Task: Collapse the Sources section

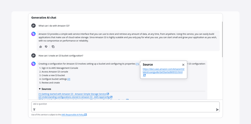Action: click(45, 89)
